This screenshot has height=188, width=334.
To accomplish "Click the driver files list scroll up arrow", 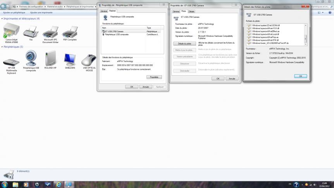I will coord(305,25).
